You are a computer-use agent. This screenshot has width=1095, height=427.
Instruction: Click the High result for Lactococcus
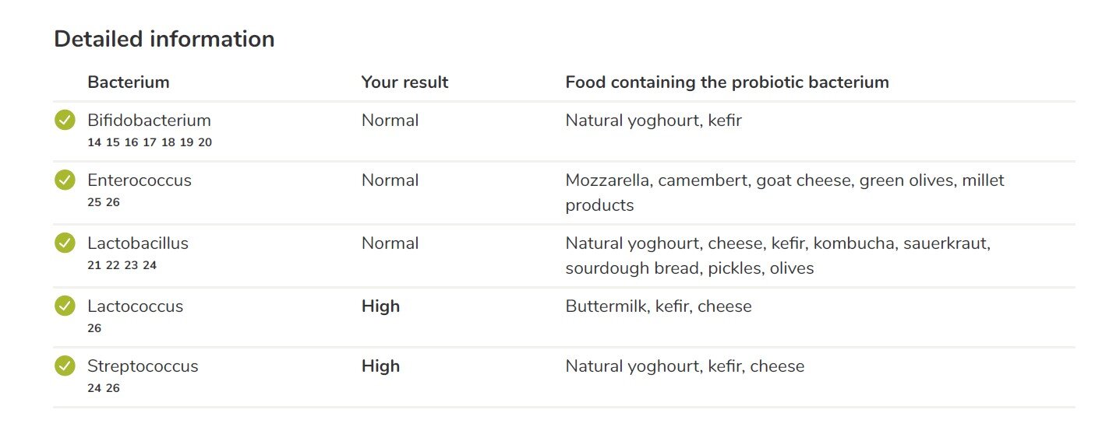(380, 306)
